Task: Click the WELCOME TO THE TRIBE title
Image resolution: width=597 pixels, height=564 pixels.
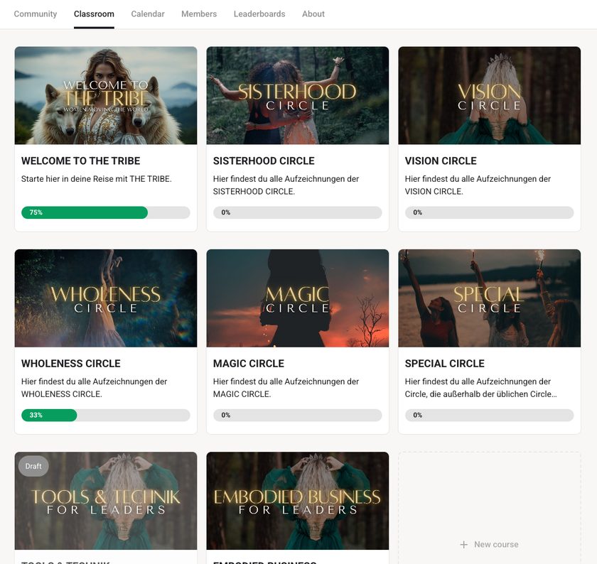Action: click(x=81, y=161)
